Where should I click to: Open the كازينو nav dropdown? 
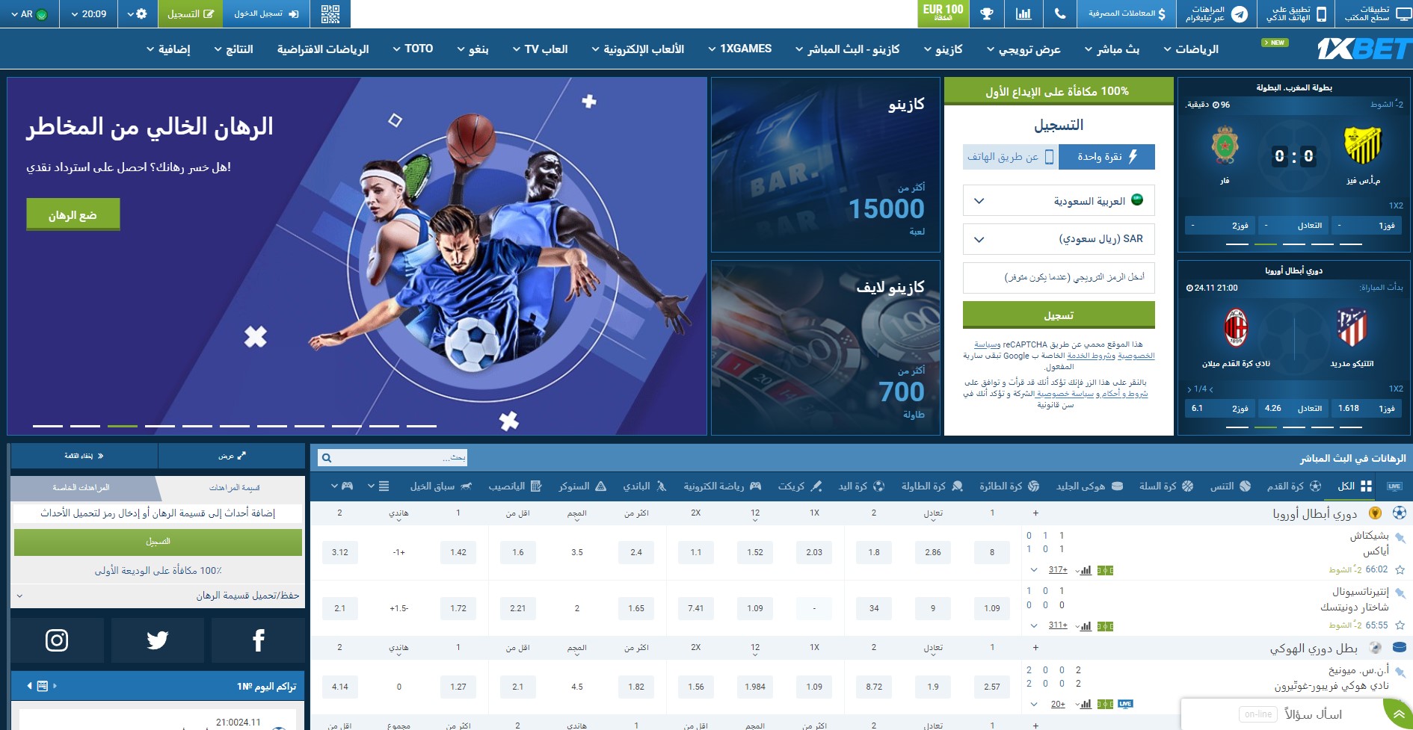(942, 49)
